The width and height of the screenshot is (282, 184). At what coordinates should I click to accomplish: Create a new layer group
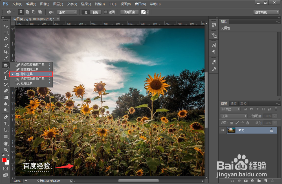pos(259,181)
